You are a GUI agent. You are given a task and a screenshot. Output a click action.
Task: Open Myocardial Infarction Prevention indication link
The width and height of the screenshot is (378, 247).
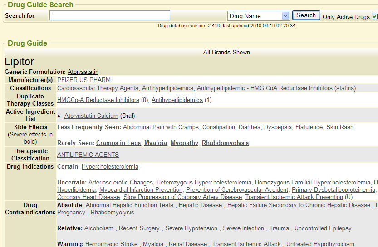click(x=141, y=189)
